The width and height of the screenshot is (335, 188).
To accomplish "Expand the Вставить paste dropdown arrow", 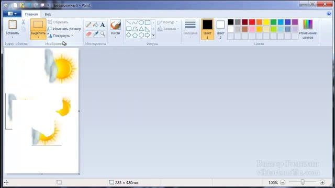I will [13, 37].
